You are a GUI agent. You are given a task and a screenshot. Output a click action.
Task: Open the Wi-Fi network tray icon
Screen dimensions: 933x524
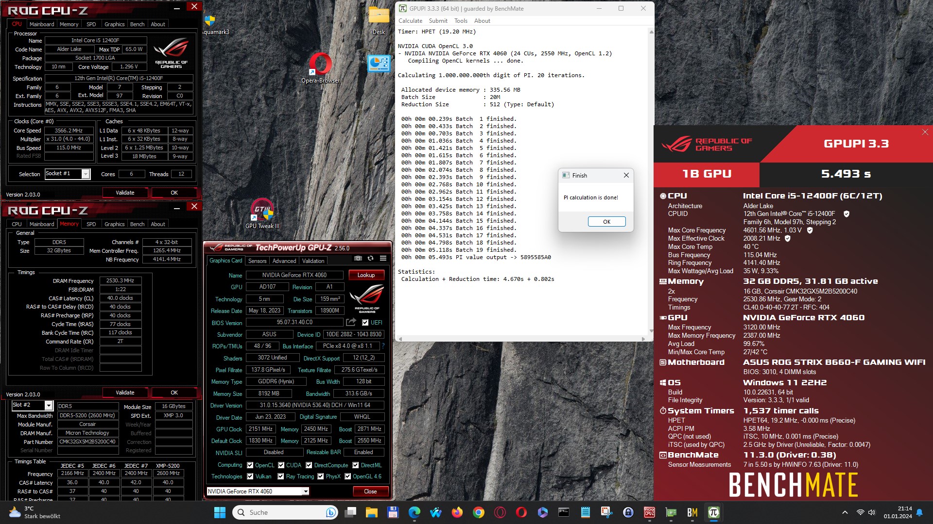[861, 512]
